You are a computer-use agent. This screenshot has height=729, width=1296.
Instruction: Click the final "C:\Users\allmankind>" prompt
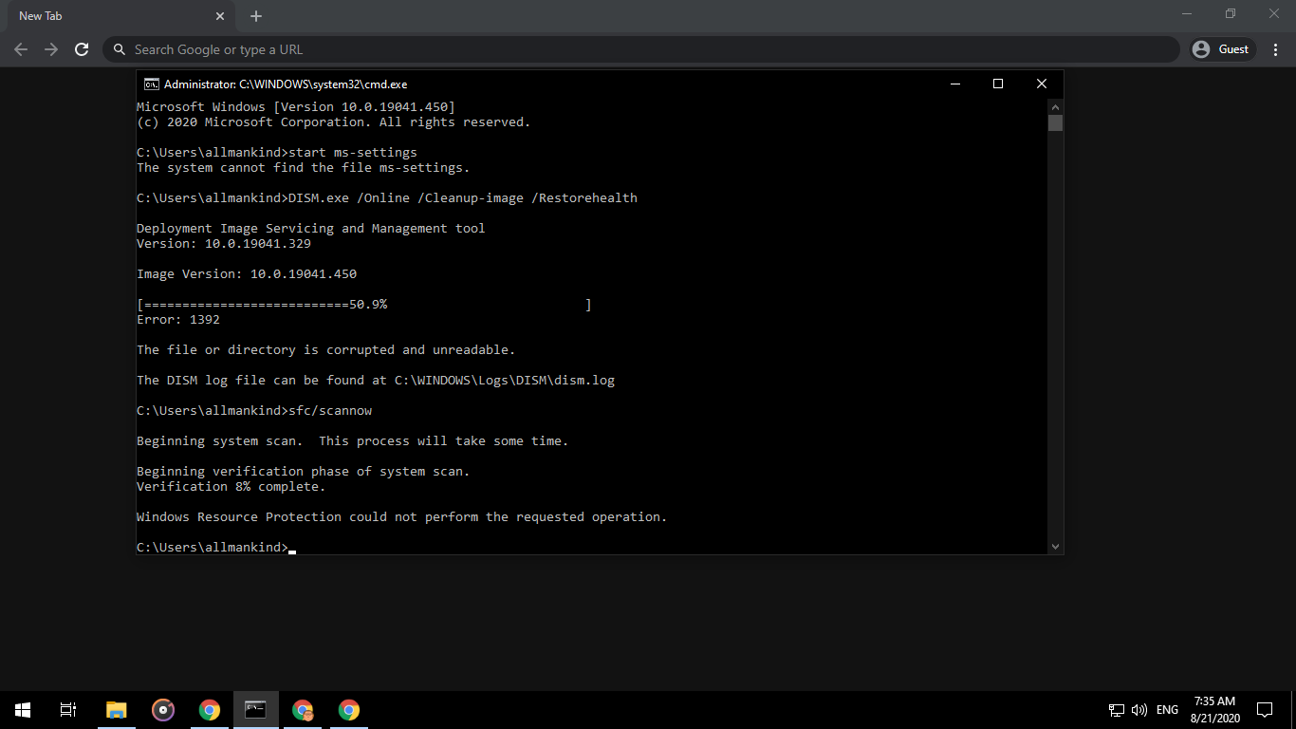pos(213,548)
